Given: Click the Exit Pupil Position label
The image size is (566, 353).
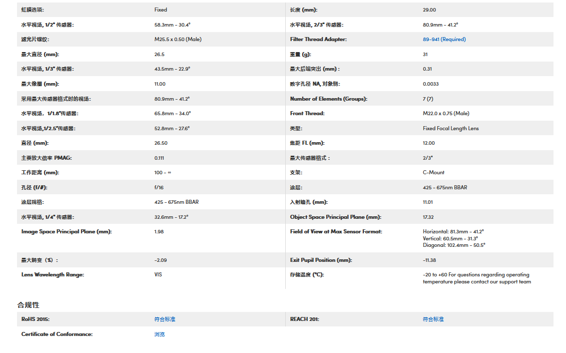Looking at the screenshot, I should pos(321,260).
